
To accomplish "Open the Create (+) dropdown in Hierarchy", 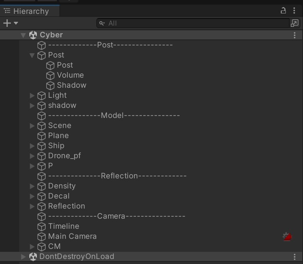I will (10, 23).
